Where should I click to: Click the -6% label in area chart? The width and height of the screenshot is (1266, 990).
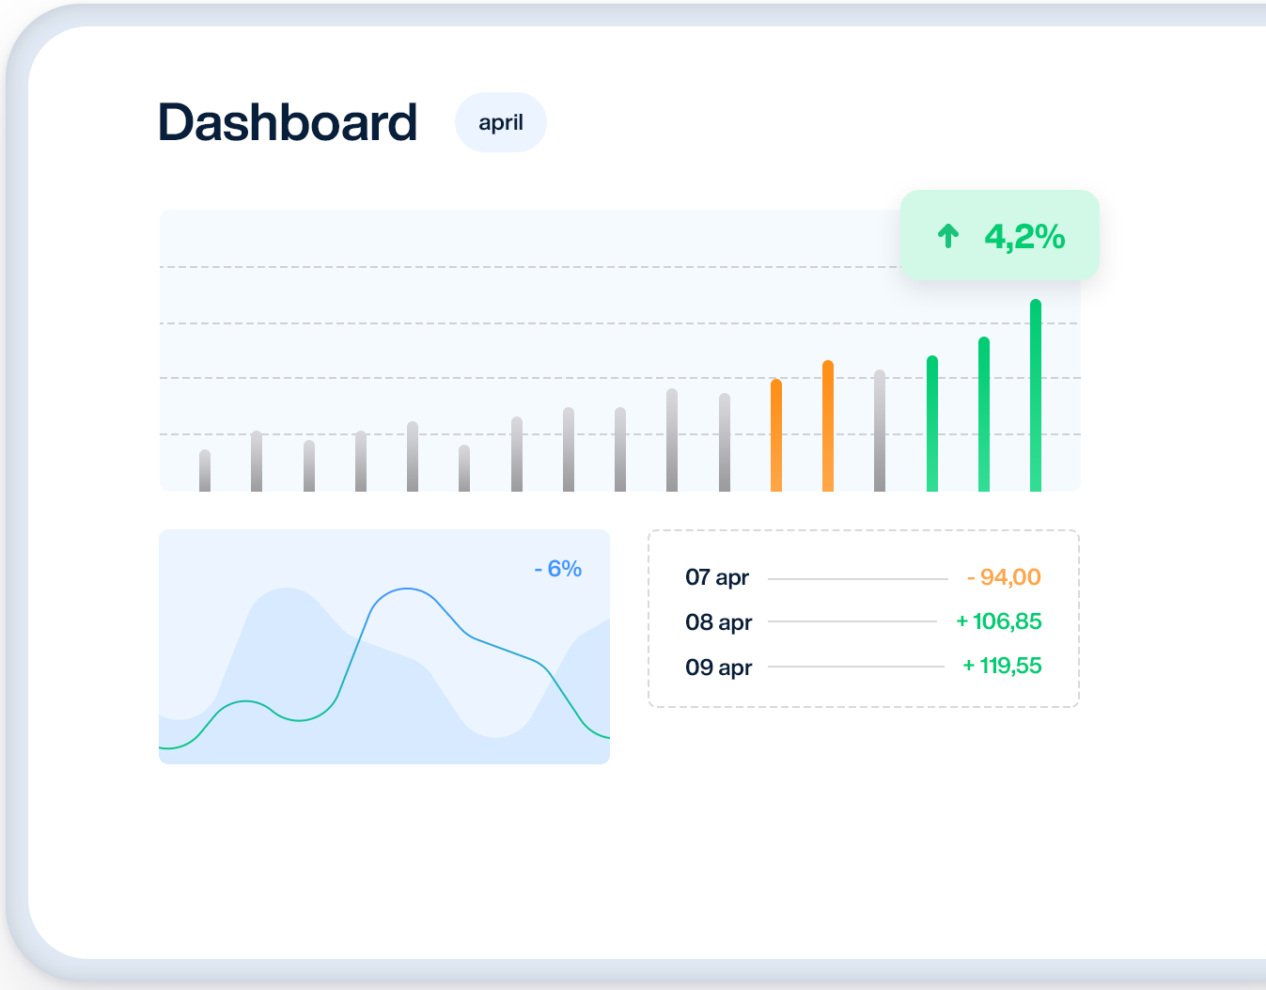[558, 569]
